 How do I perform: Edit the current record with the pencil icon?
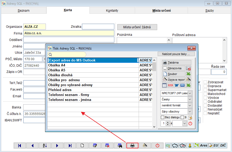click(95, 146)
